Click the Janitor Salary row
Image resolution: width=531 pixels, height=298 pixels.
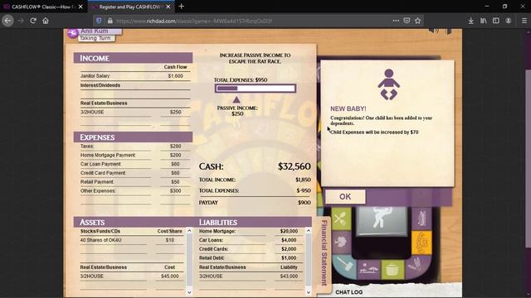[x=134, y=76]
